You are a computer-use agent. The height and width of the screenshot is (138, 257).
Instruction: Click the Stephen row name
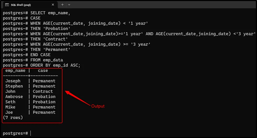[x=14, y=86]
